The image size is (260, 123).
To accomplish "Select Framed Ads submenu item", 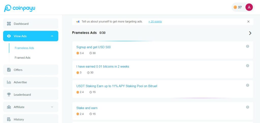I will coord(22,58).
